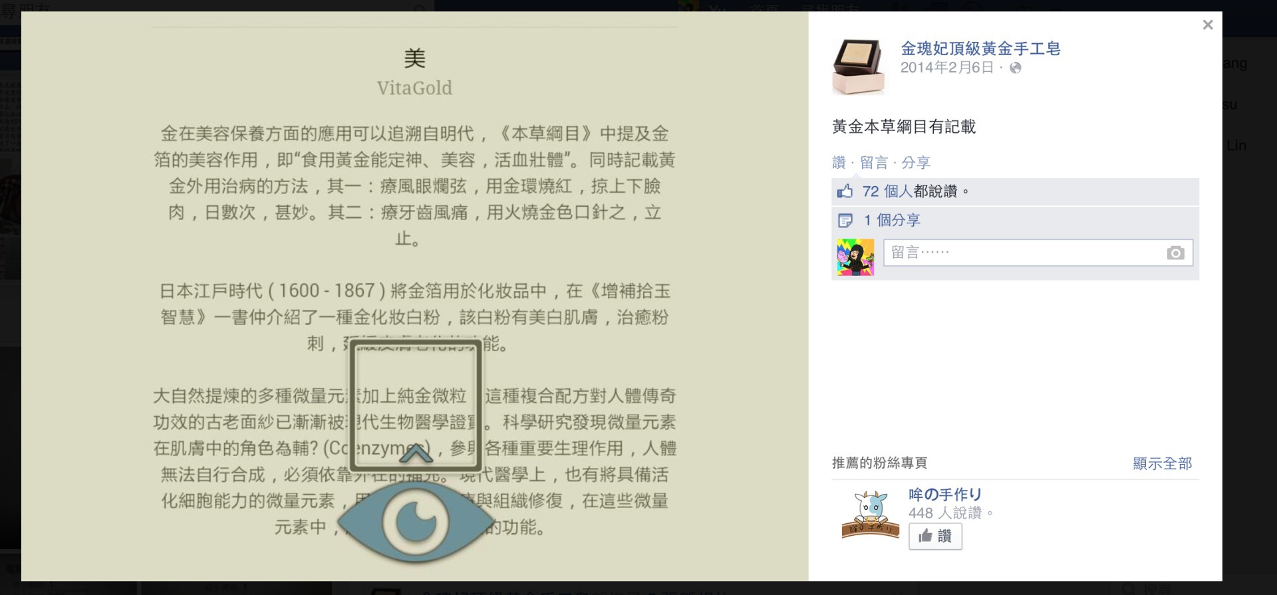The height and width of the screenshot is (595, 1277).
Task: Click the 讚 link under the post
Action: tap(839, 162)
